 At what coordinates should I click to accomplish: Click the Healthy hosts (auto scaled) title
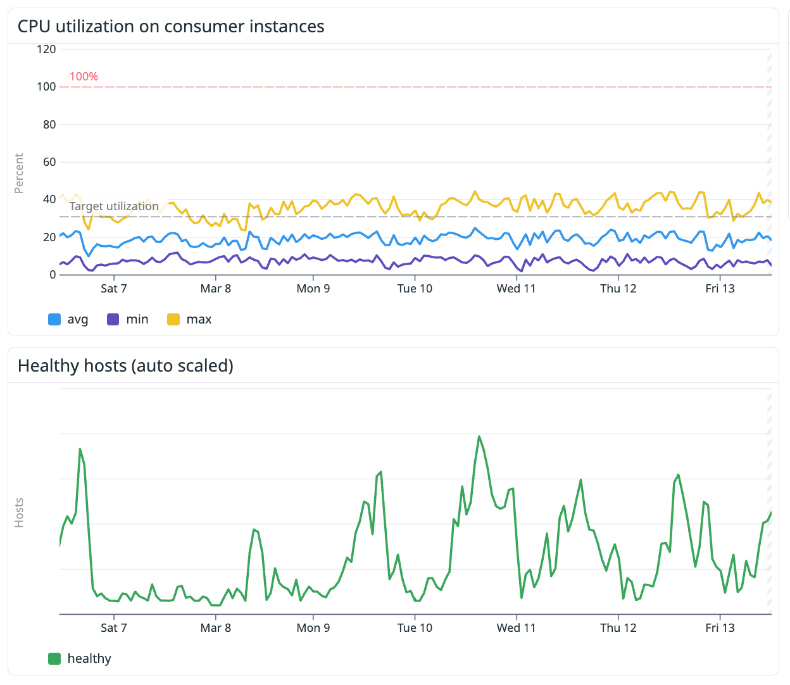tap(125, 366)
